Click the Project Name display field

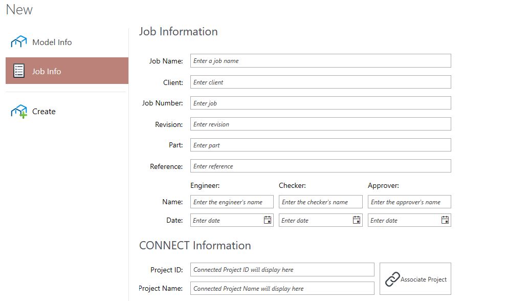[282, 288]
